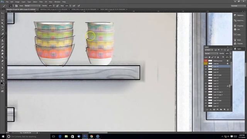Open the brush Mode dropdown in options bar
Screen dimensions: 247x139
(32, 6)
